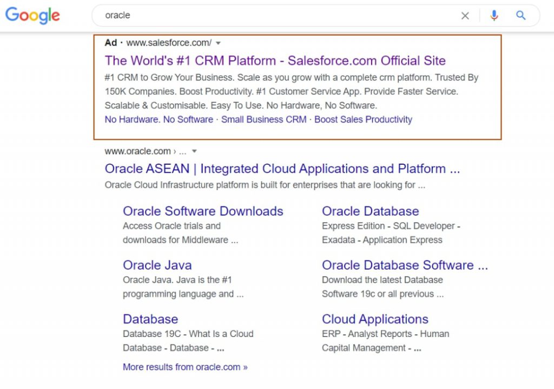Viewport: 554px width, 389px height.
Task: Click No Hardware. No Software sitelink
Action: pos(159,120)
